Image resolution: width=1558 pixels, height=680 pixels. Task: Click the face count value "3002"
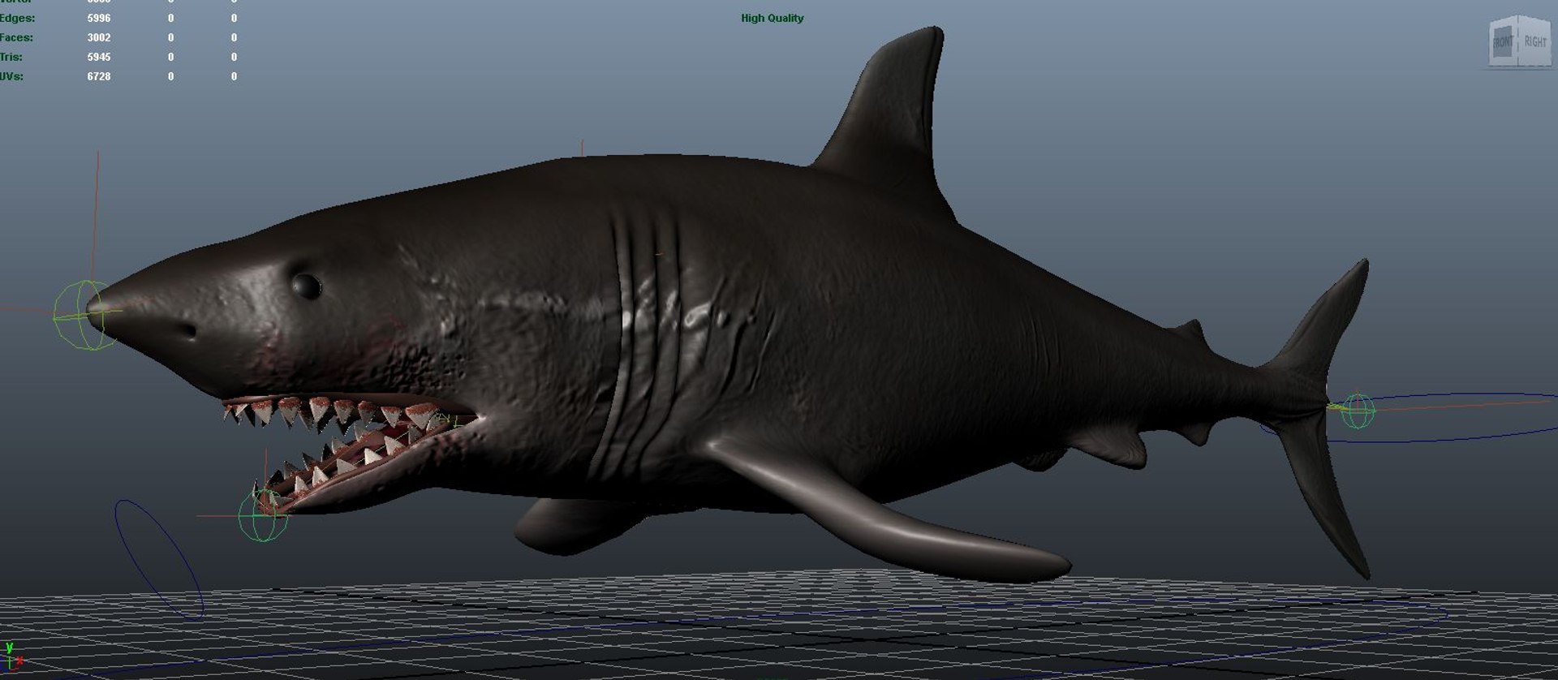(99, 37)
